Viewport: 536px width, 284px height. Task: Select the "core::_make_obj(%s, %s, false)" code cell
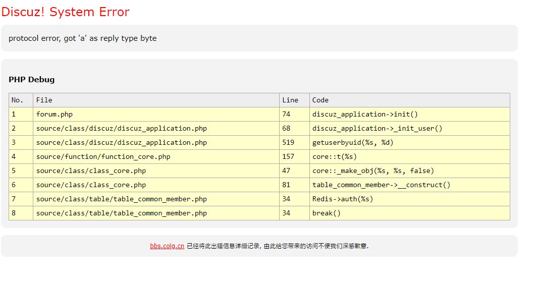pos(409,171)
